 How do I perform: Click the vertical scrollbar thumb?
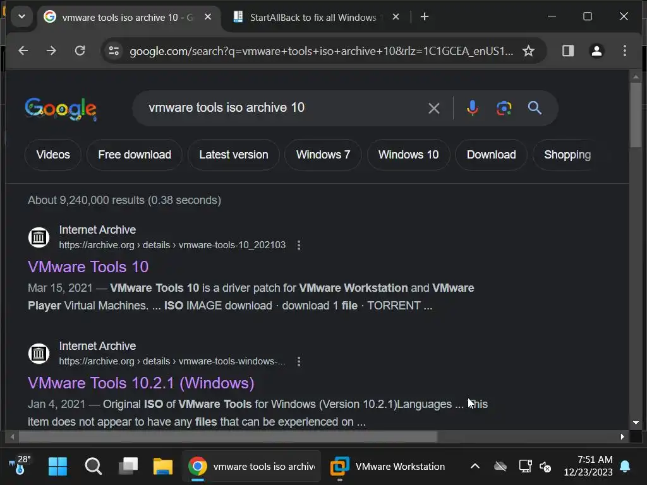coord(636,115)
